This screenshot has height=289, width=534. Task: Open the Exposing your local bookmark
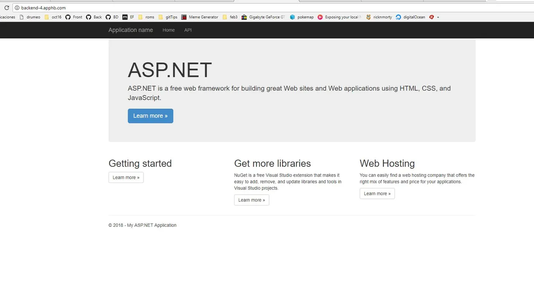[339, 17]
